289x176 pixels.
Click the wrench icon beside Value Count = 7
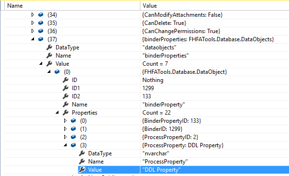49,64
